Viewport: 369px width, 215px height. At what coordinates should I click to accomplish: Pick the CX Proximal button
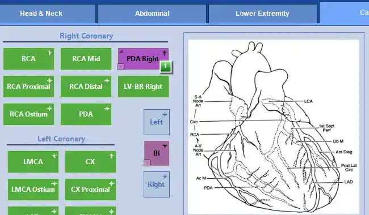(x=90, y=190)
